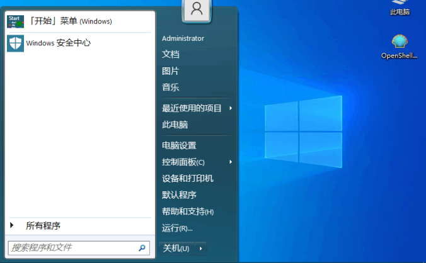
Task: Open 设备和打印机
Action: (187, 179)
